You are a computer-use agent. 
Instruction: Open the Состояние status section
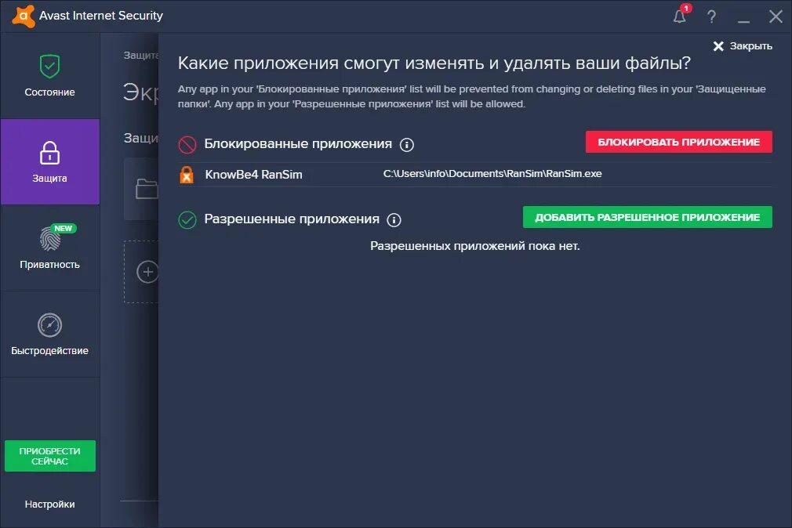[49, 76]
